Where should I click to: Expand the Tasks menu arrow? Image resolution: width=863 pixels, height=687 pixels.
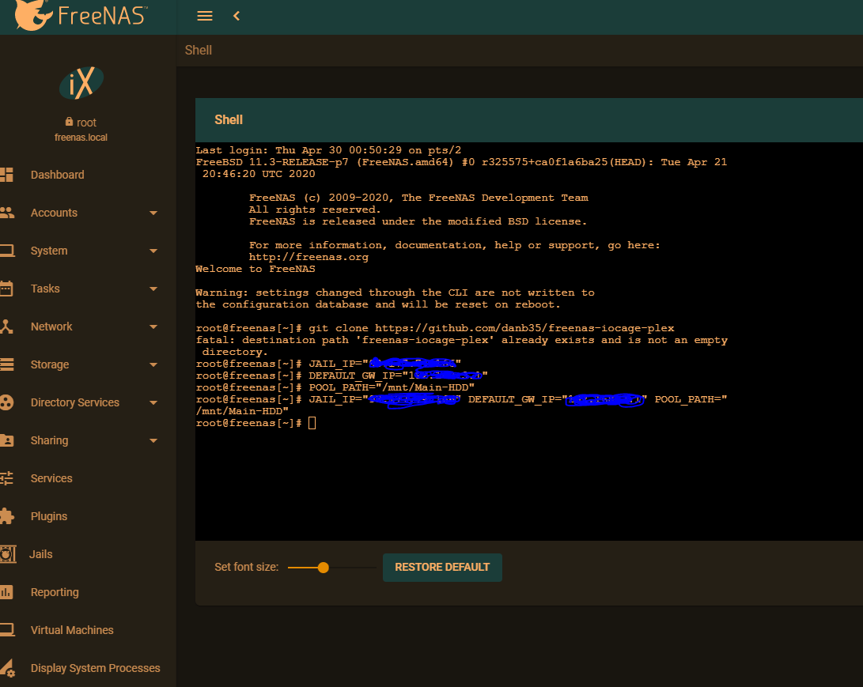tap(153, 289)
